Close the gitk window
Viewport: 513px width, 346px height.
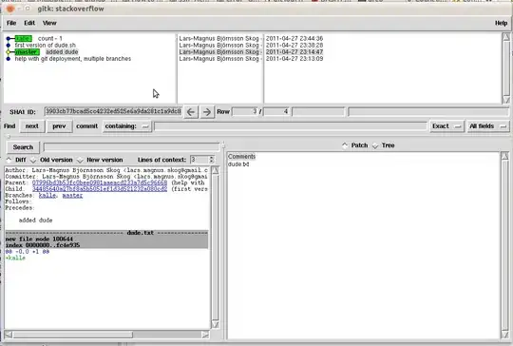(x=10, y=9)
